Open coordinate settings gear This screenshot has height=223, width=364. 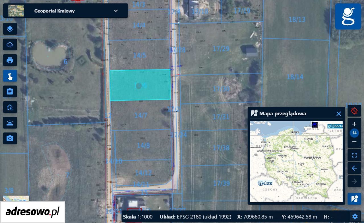(x=355, y=216)
